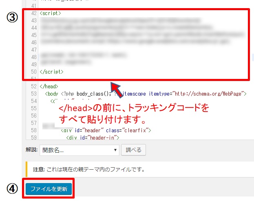254x201 pixels.
Task: Click the ファイルを更新 button
Action: [x=49, y=189]
